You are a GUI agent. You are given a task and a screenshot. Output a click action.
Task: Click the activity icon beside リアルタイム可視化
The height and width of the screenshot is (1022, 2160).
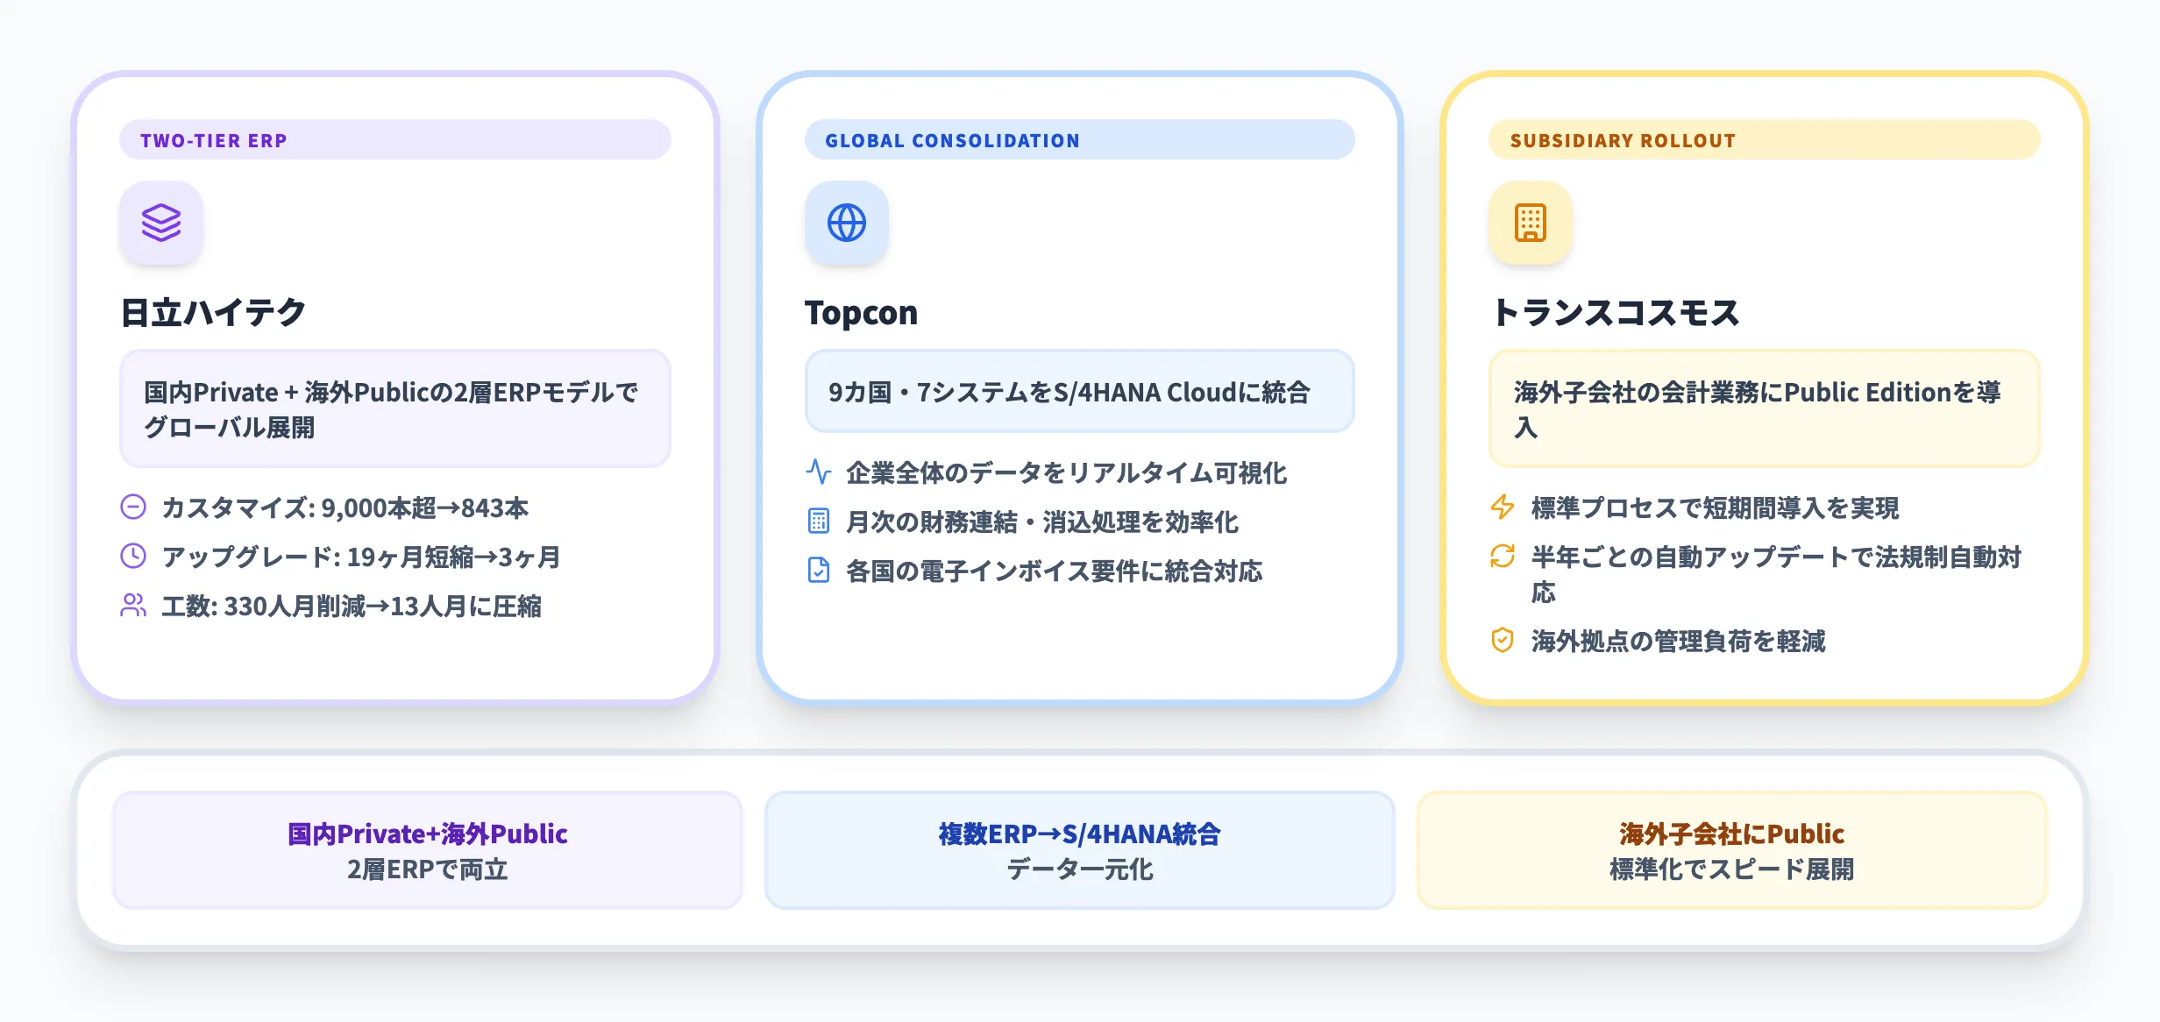[818, 472]
